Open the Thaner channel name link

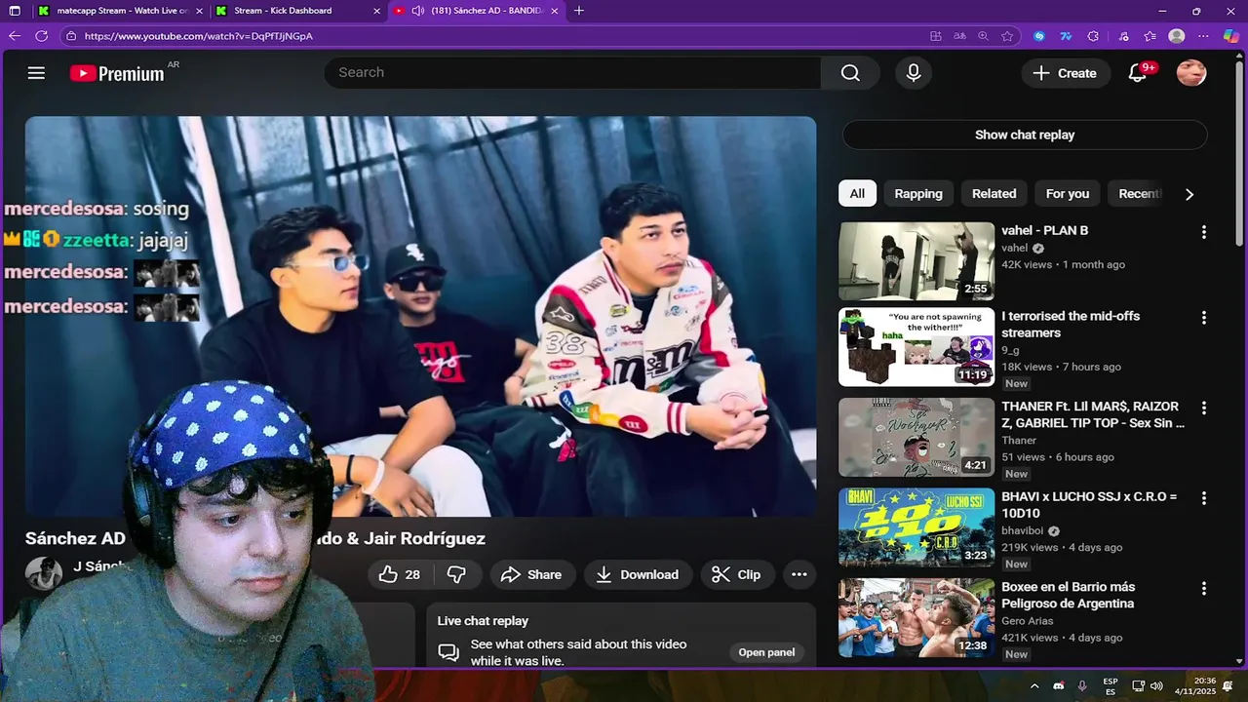point(1019,441)
